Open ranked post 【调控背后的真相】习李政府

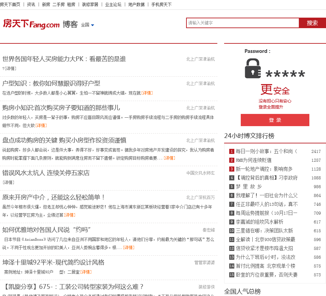(x=267, y=178)
